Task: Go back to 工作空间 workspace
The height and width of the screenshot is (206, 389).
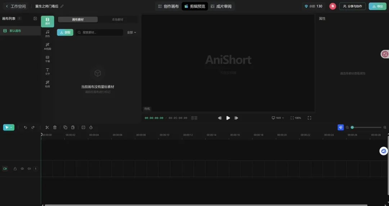Action: click(x=15, y=6)
